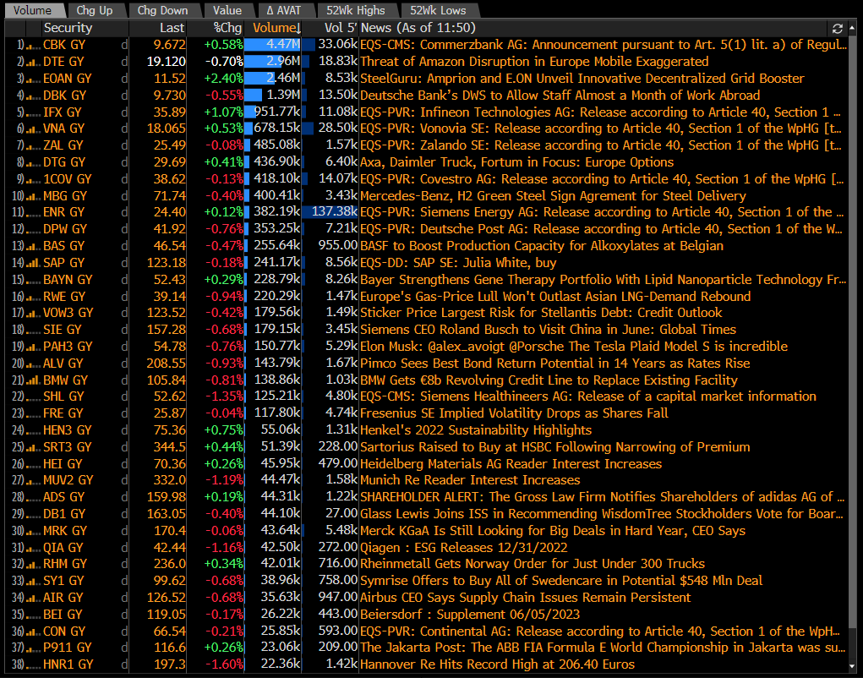Open the mini chart icon for ALV GY
The height and width of the screenshot is (678, 863).
tap(34, 365)
